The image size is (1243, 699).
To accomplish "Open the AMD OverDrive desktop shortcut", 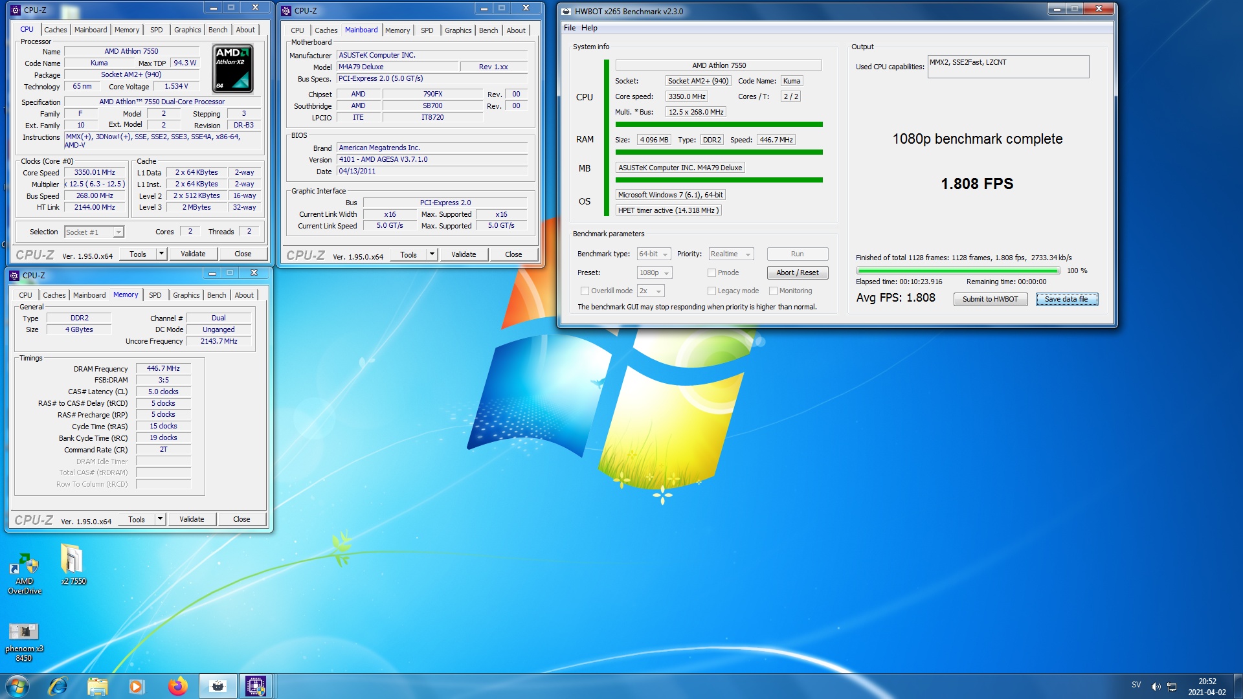I will click(x=24, y=573).
